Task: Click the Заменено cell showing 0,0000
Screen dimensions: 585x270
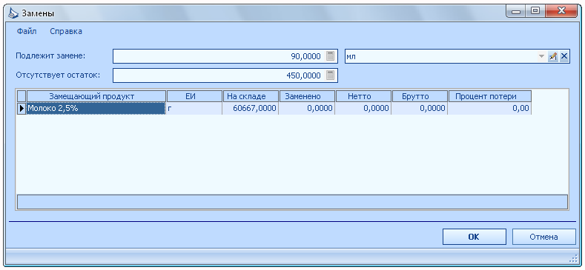Action: pyautogui.click(x=307, y=109)
